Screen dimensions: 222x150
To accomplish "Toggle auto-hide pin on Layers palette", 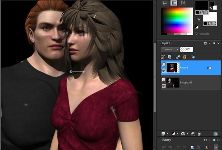I will tap(214, 43).
